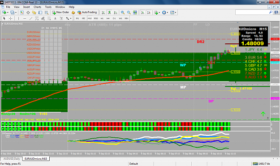
Task: Select the D1 timeframe
Action: 114,18
